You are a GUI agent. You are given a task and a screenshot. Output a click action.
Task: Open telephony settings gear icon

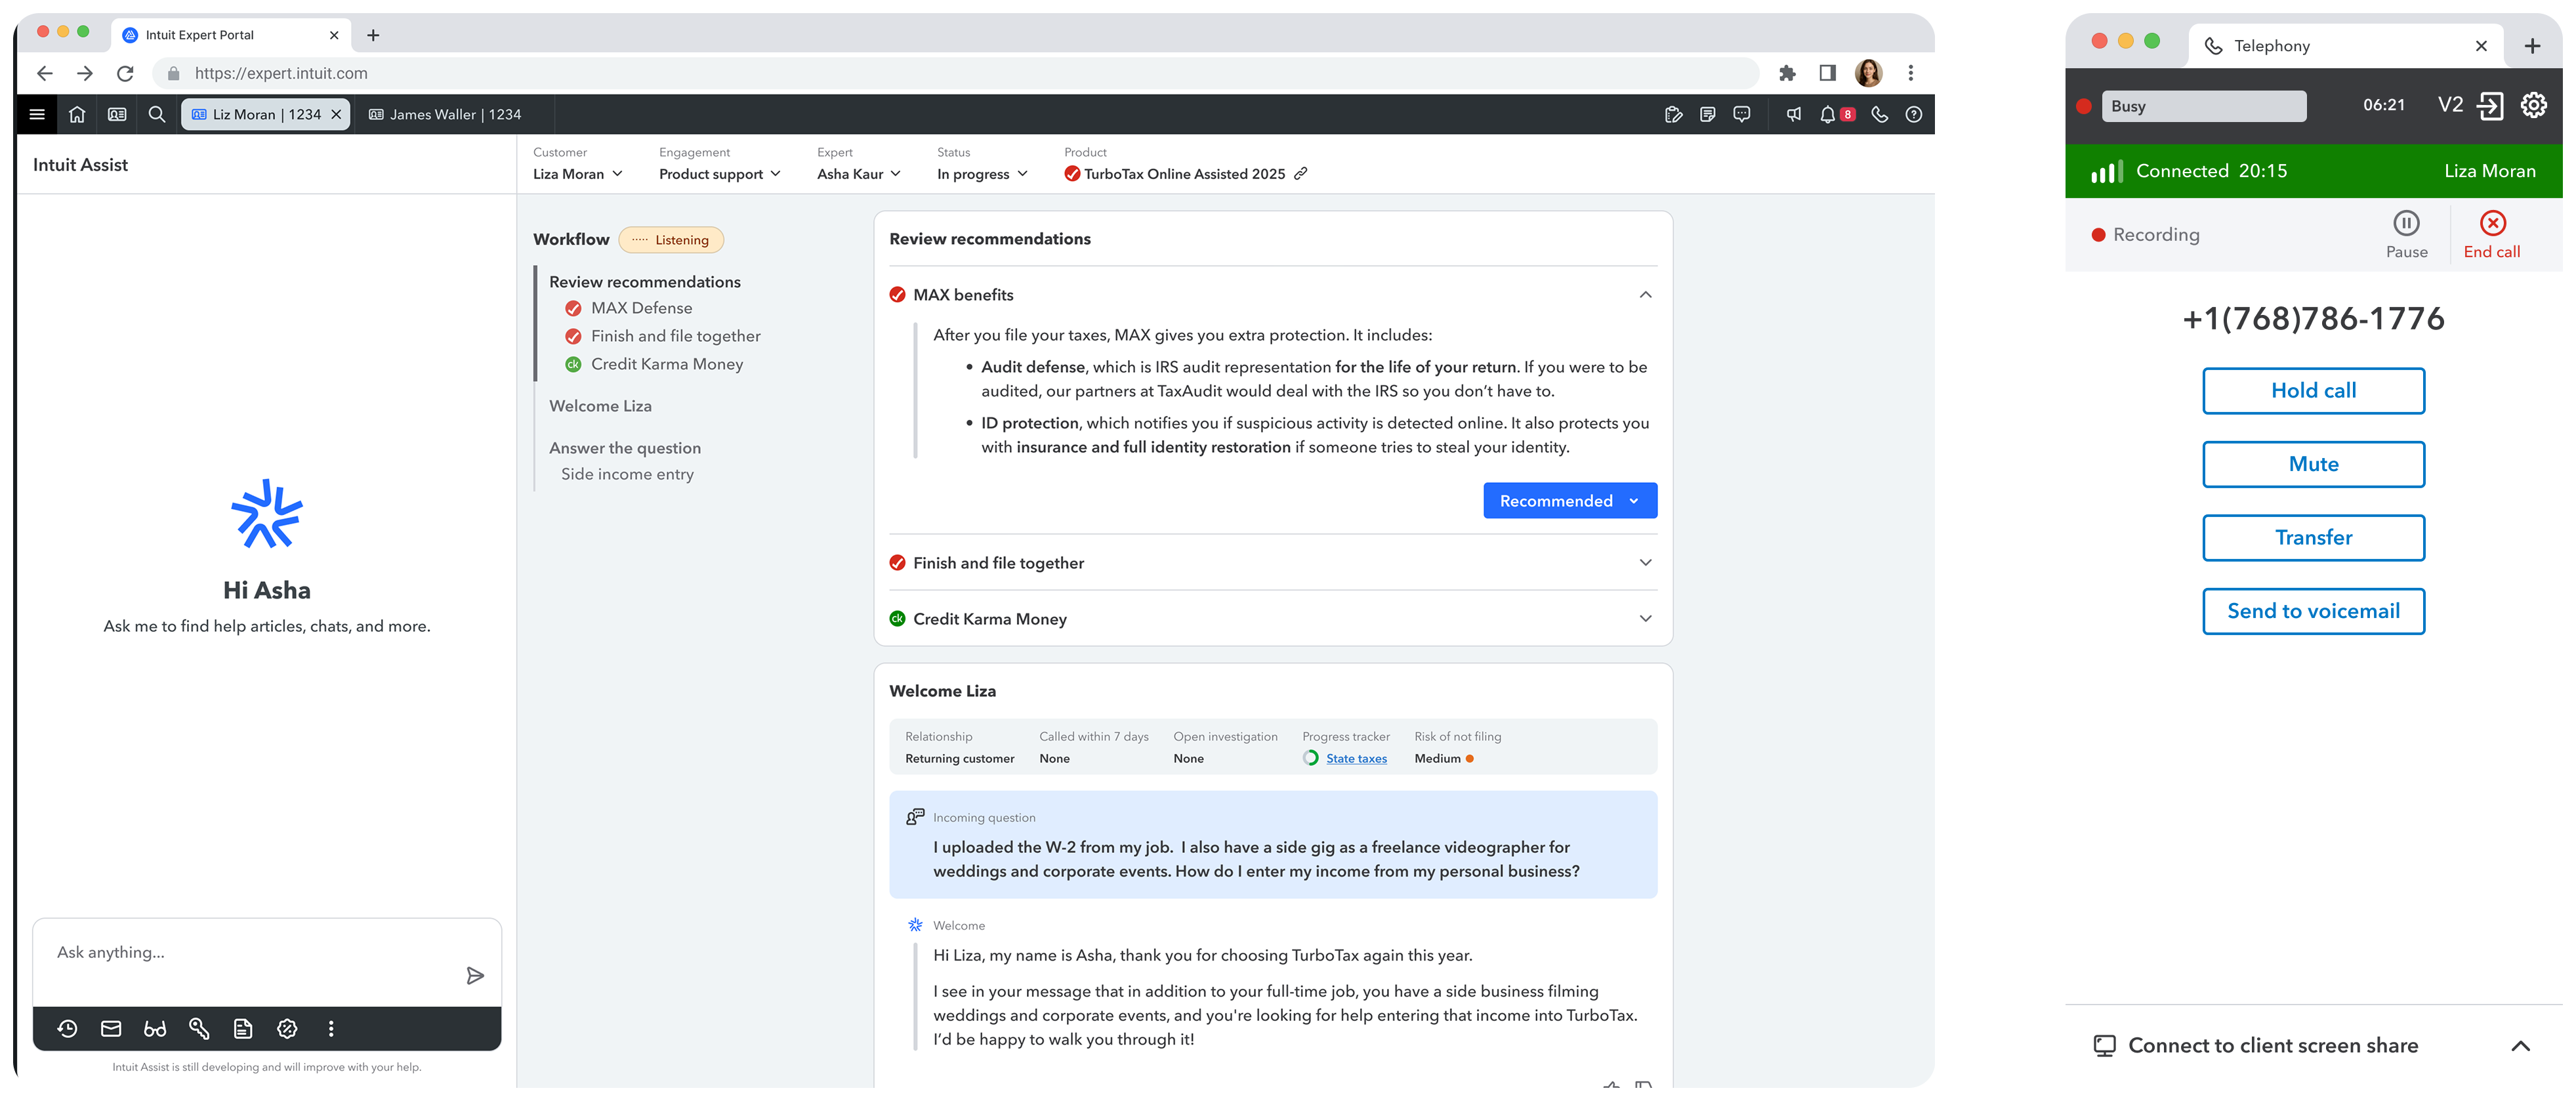[2533, 105]
